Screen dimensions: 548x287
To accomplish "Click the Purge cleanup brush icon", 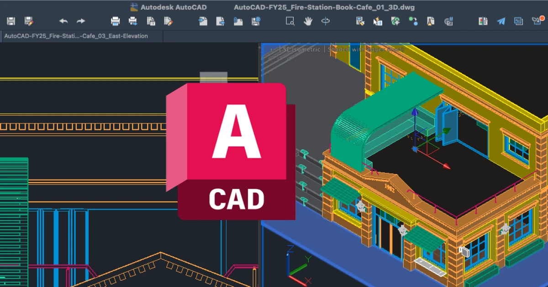I will (x=430, y=21).
